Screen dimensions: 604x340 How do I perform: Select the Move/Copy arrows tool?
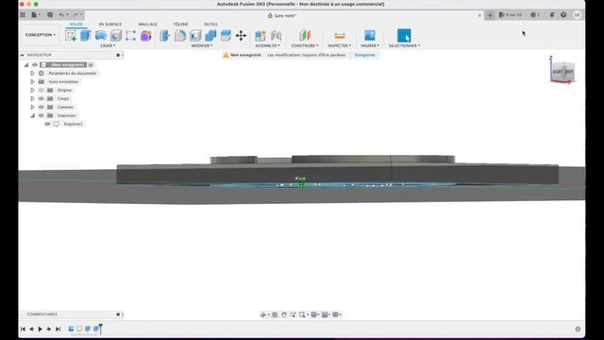click(242, 36)
